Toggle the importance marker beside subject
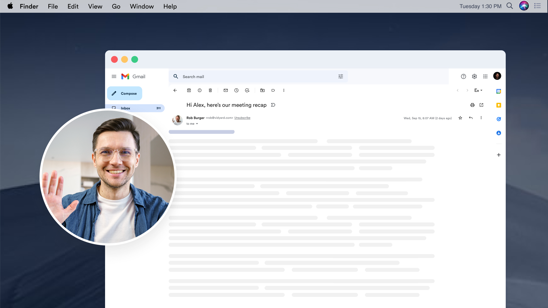 pos(273,105)
